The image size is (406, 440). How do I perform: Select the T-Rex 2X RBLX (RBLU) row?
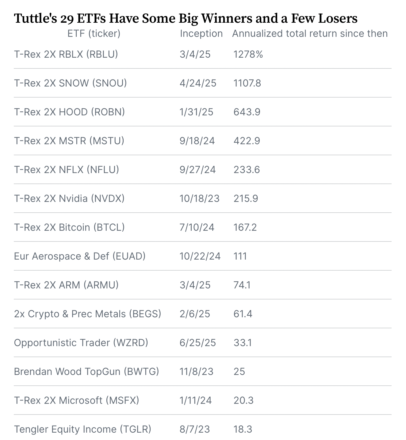[66, 54]
